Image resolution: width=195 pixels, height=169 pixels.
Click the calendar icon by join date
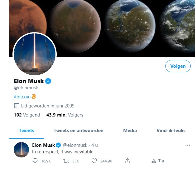tap(17, 106)
